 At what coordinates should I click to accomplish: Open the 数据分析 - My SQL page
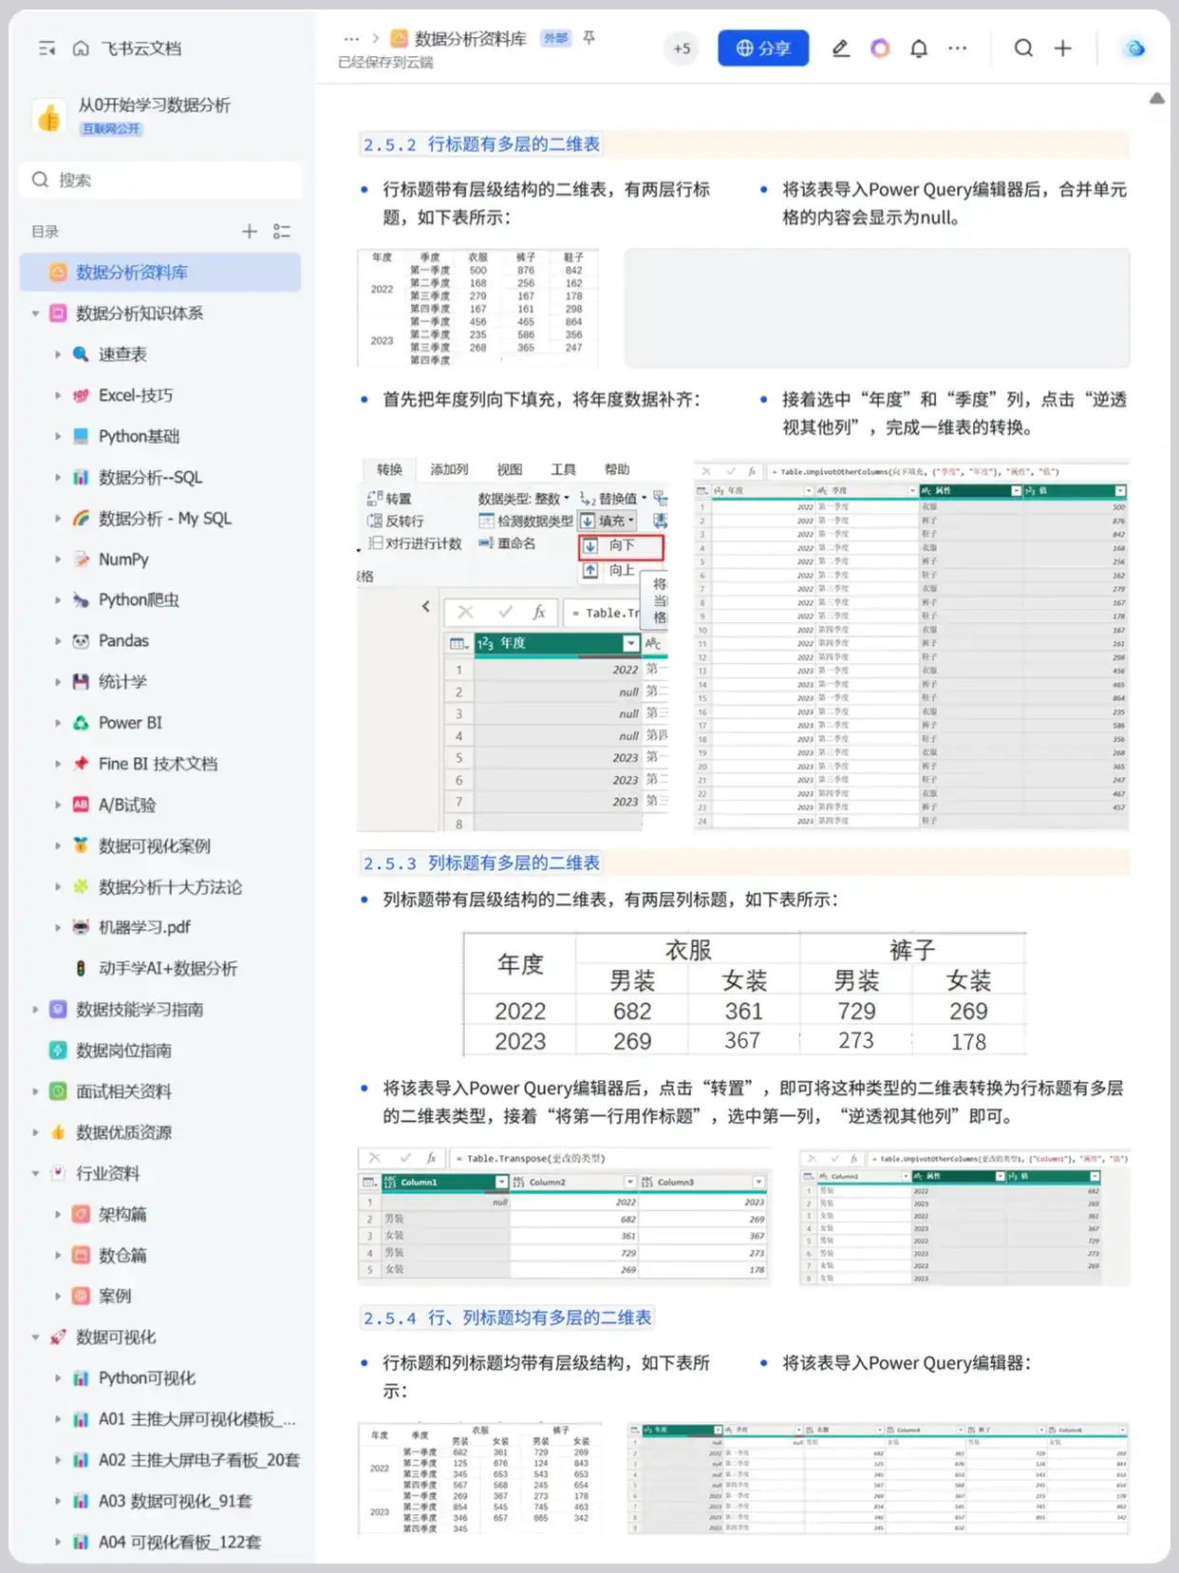164,519
